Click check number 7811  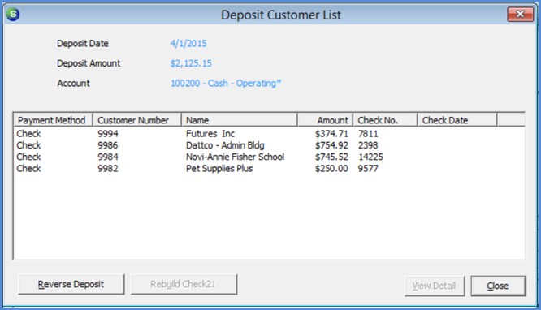pos(368,134)
